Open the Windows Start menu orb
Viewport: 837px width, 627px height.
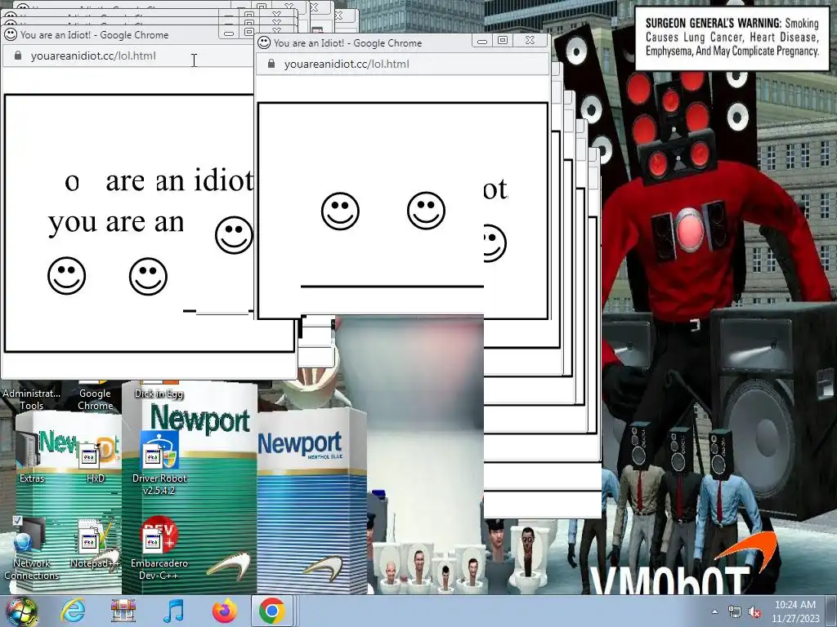click(x=21, y=611)
